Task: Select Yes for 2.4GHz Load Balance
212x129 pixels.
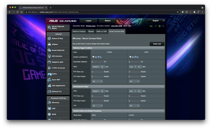Action: click(93, 57)
